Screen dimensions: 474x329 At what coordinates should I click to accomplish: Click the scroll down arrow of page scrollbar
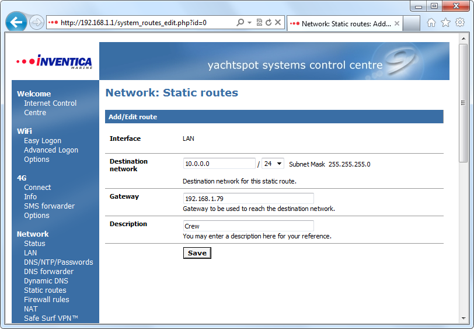(463, 318)
